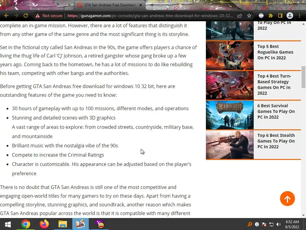The image size is (306, 230).
Task: Click the Hitman sniper thumbnail
Action: (x=230, y=145)
